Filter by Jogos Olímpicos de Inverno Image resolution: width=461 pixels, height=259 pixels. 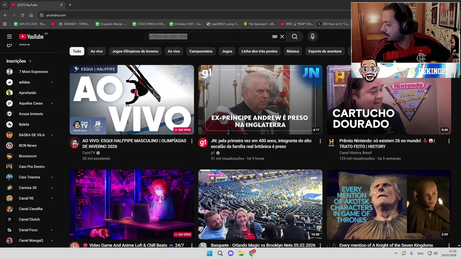pos(135,51)
